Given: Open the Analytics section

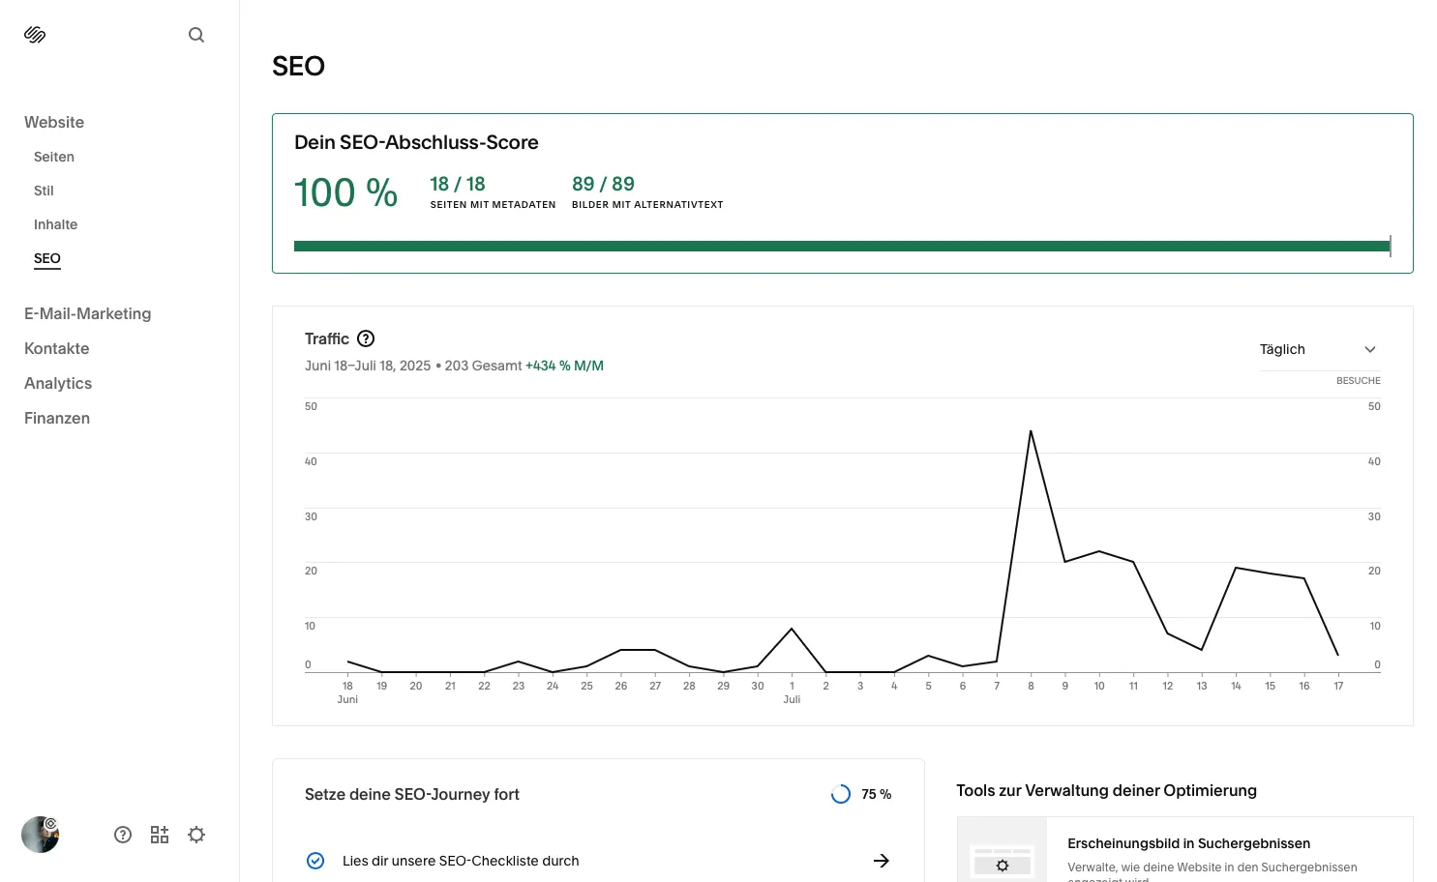Looking at the screenshot, I should click(58, 383).
